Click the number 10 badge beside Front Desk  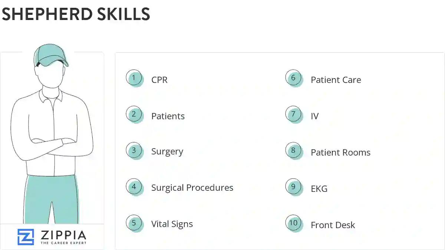tap(293, 223)
